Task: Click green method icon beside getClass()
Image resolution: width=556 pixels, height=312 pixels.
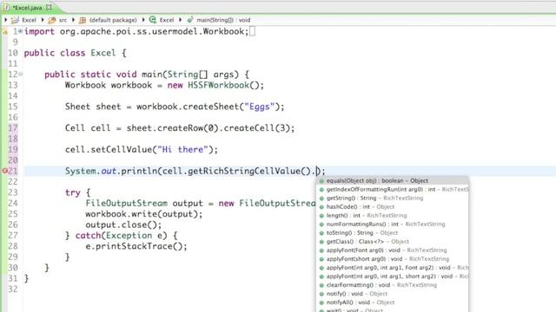Action: coord(321,242)
